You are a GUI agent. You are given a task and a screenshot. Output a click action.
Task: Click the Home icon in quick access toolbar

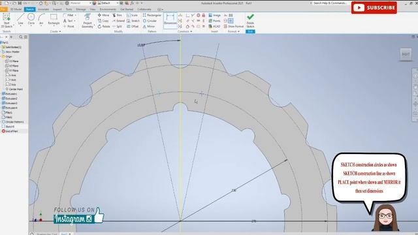[40, 3]
